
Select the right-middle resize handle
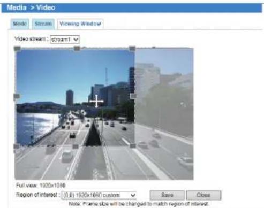pyautogui.click(x=133, y=96)
